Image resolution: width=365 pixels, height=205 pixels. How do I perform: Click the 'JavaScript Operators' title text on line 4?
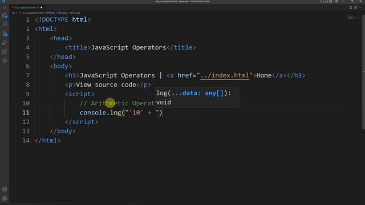128,47
